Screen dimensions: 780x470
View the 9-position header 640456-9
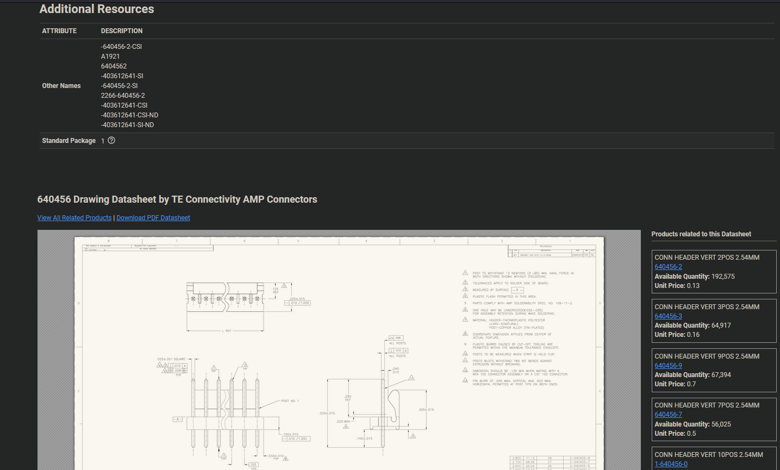668,365
